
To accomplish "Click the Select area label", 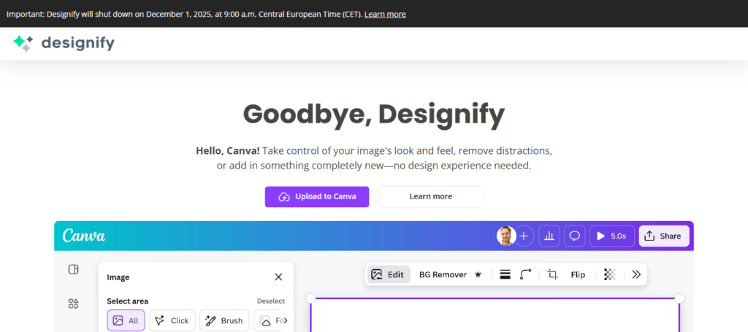I will point(127,301).
